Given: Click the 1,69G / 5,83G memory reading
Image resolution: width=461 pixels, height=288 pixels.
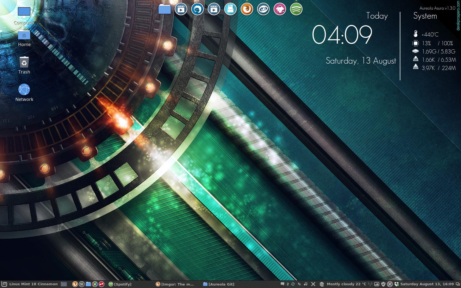Looking at the screenshot, I should [438, 52].
